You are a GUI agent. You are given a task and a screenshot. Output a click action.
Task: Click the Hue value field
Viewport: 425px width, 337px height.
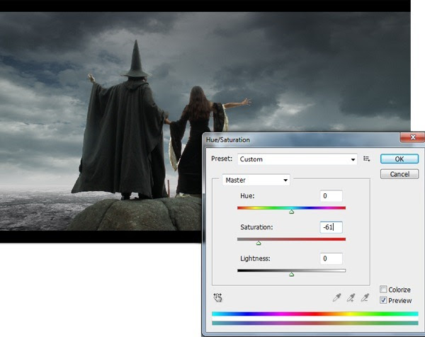pos(331,196)
